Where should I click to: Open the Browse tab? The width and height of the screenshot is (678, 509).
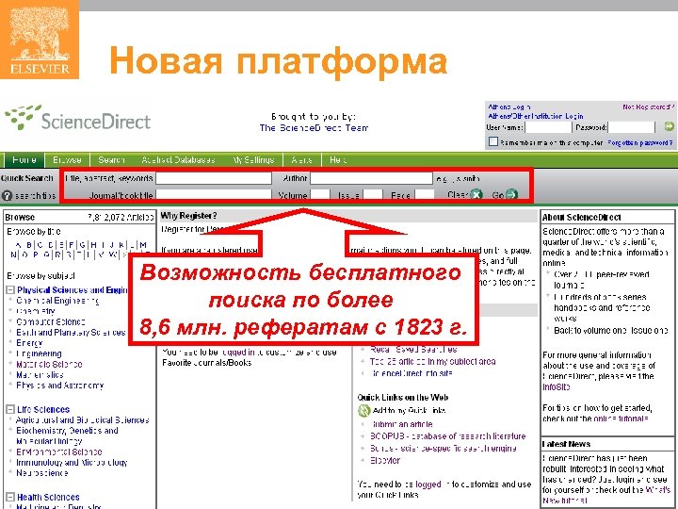[x=67, y=159]
